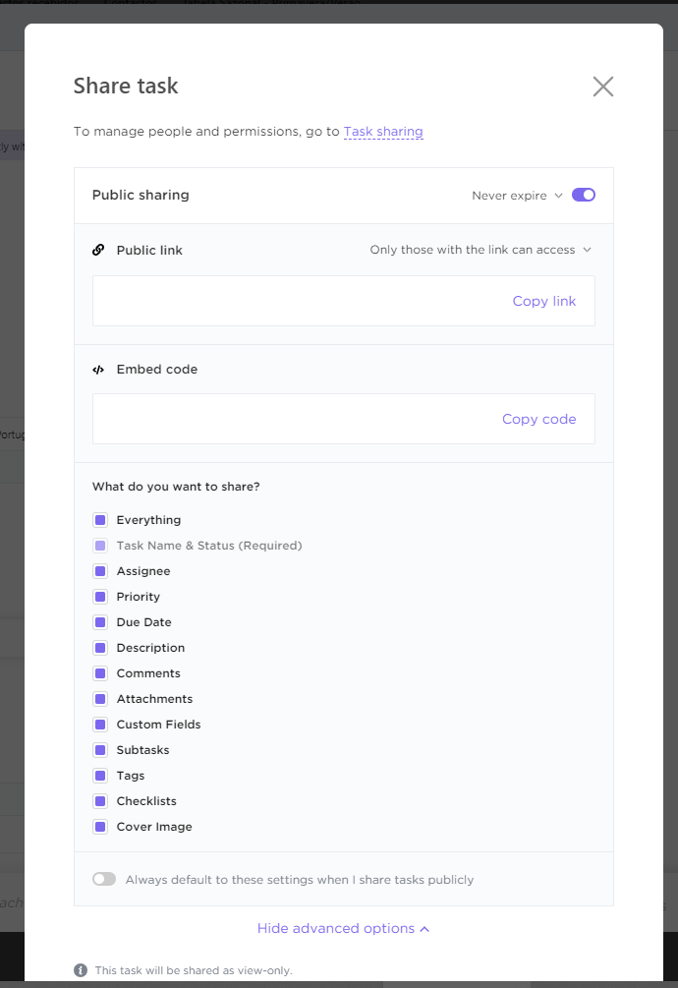Enable always default to these settings
The height and width of the screenshot is (988, 678).
point(104,879)
